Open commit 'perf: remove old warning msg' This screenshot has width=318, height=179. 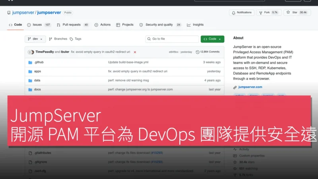(x=128, y=80)
